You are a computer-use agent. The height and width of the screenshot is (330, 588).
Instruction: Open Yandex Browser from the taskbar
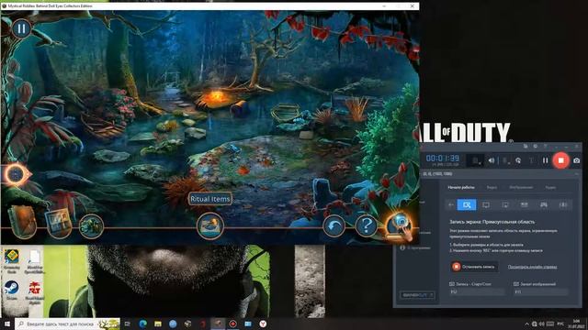click(263, 324)
